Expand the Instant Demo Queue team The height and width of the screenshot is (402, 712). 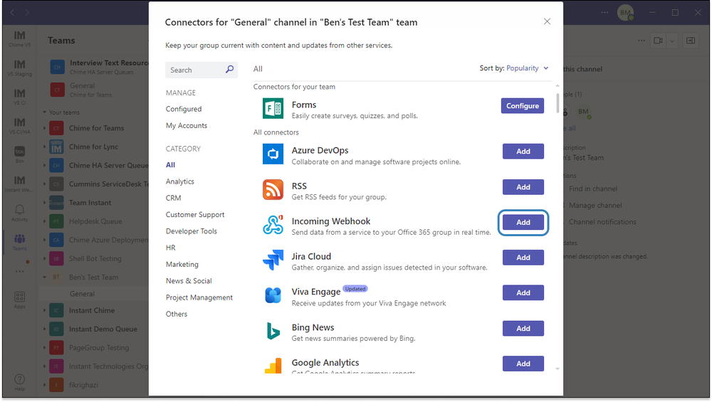pyautogui.click(x=44, y=329)
